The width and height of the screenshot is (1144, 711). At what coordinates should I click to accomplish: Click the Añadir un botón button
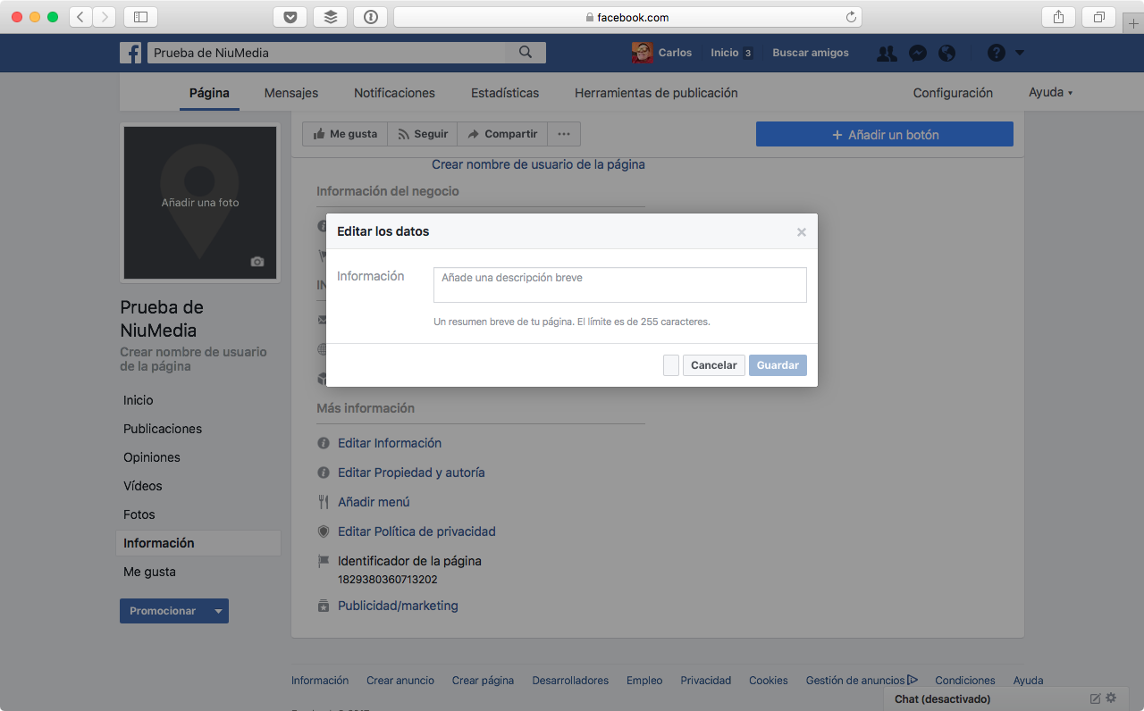click(885, 134)
